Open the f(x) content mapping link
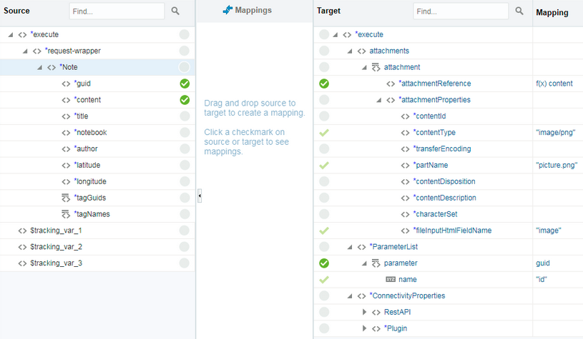Screen dimensions: 583x339 coord(554,84)
